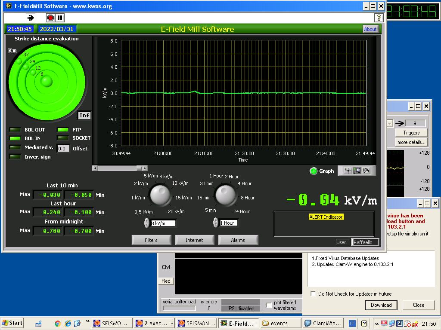Click the Offset value field
The height and width of the screenshot is (330, 441).
pos(63,148)
